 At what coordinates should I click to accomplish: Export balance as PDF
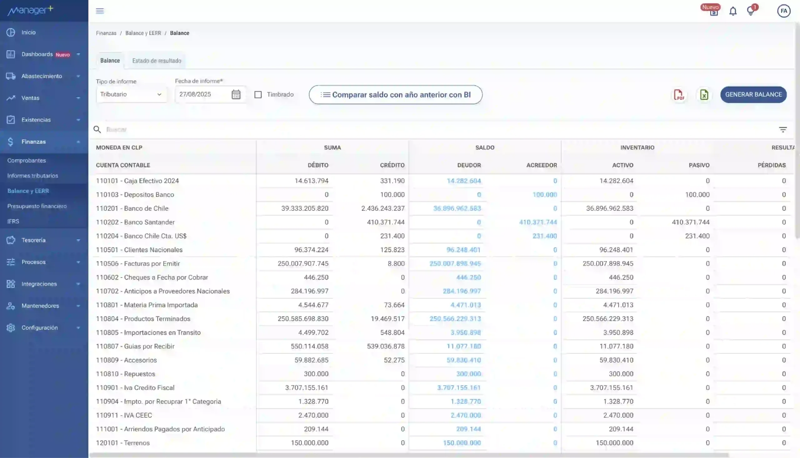(679, 95)
